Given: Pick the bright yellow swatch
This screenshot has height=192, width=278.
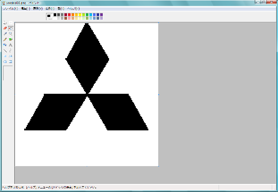Looking at the screenshot, I should [x=80, y=15].
